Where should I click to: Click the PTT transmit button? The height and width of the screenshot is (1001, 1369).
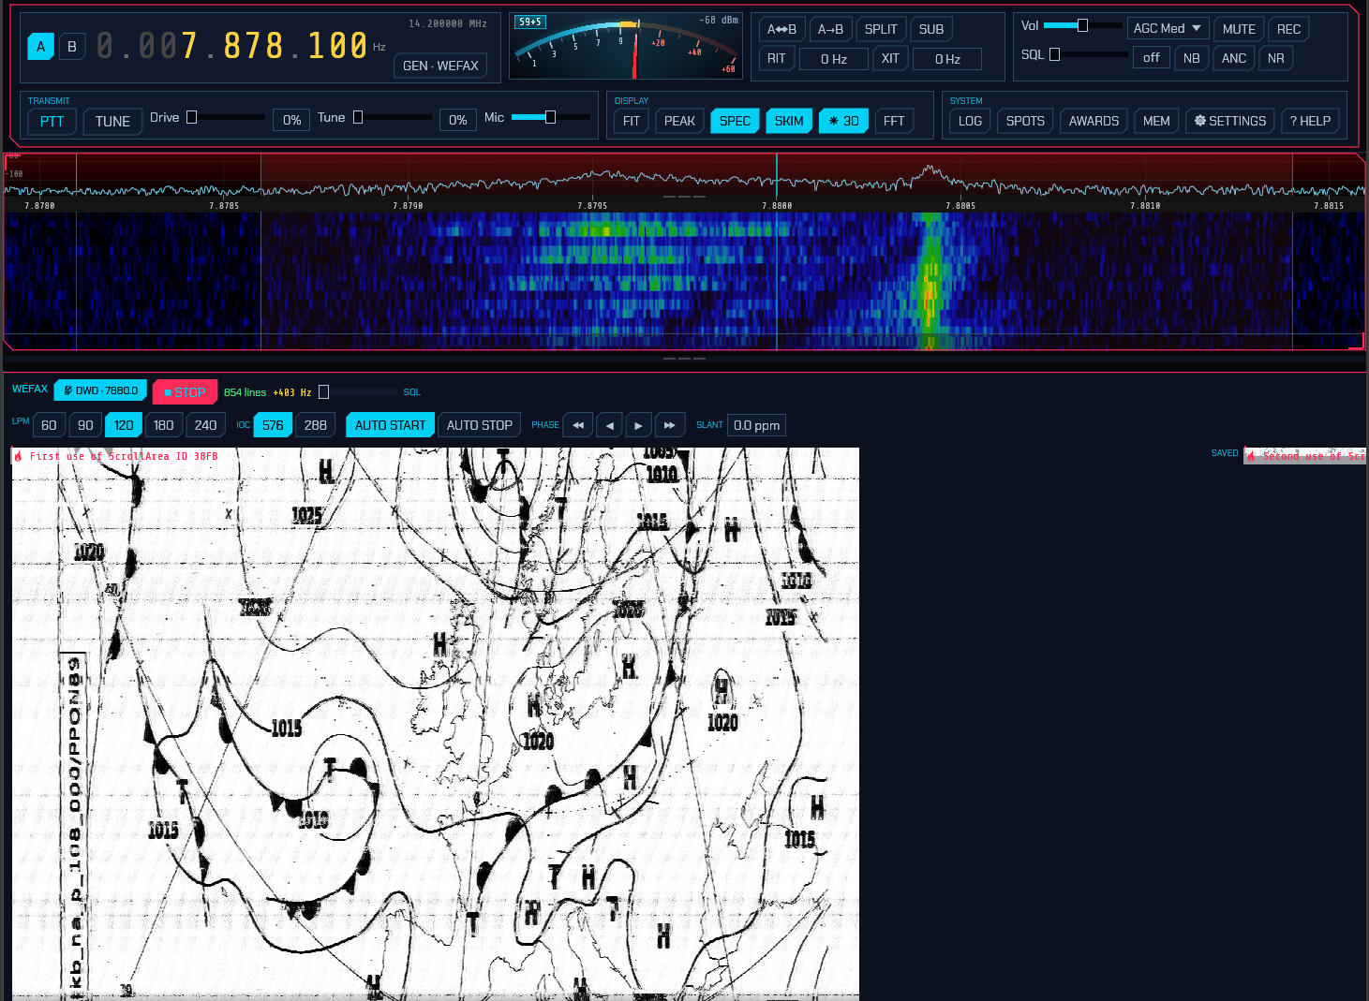tap(52, 122)
